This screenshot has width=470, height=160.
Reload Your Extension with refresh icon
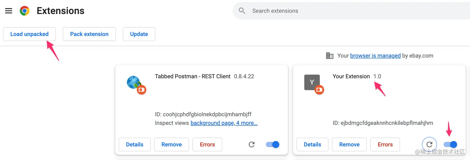[x=429, y=144]
